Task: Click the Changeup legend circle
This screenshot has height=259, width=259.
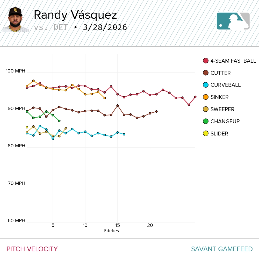Action: [x=206, y=121]
